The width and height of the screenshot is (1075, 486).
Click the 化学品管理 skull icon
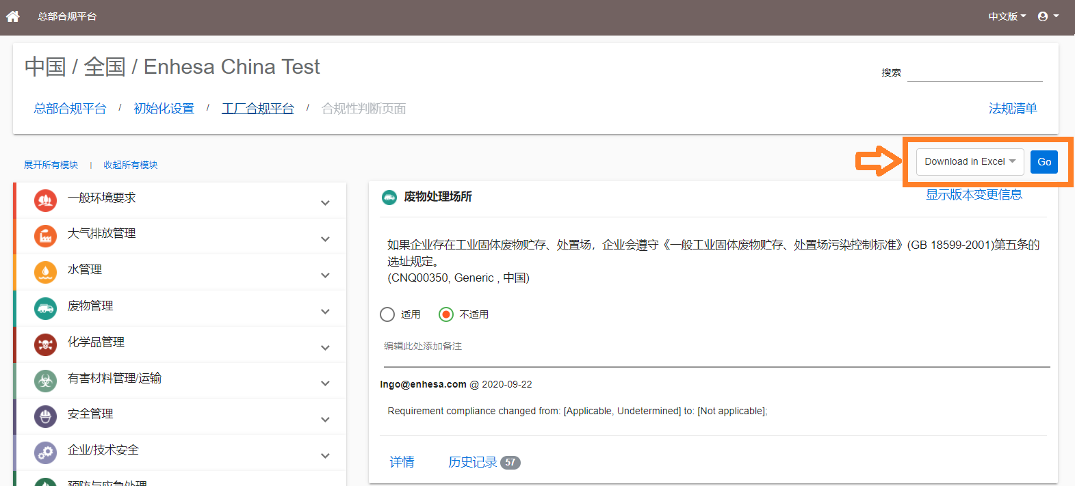[x=45, y=345]
